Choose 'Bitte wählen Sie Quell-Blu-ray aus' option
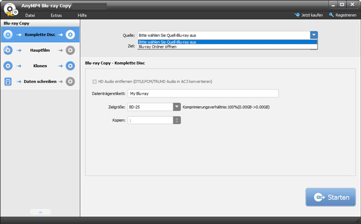Screen dimensions: 361x224 227,42
